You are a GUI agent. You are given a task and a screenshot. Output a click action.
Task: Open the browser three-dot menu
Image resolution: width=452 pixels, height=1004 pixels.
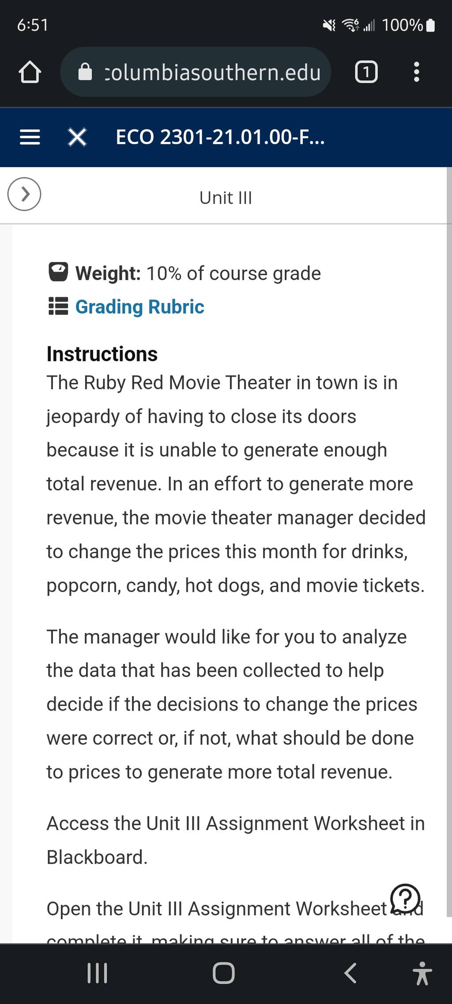tap(416, 72)
